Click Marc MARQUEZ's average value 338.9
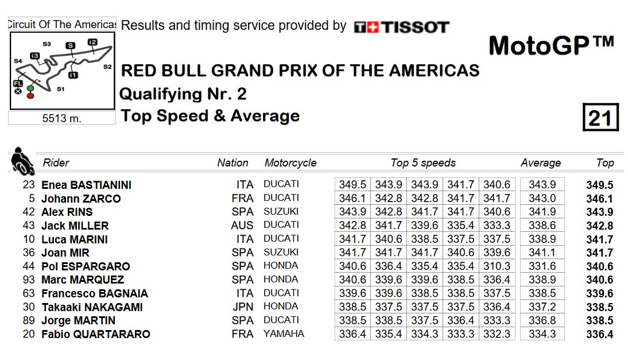Image resolution: width=628 pixels, height=349 pixels. pyautogui.click(x=542, y=280)
